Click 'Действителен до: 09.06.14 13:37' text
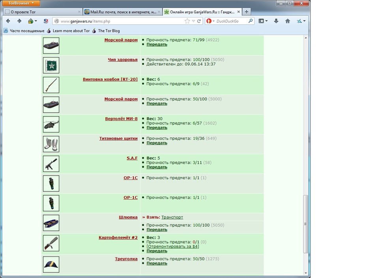The image size is (367, 278). coord(181,64)
